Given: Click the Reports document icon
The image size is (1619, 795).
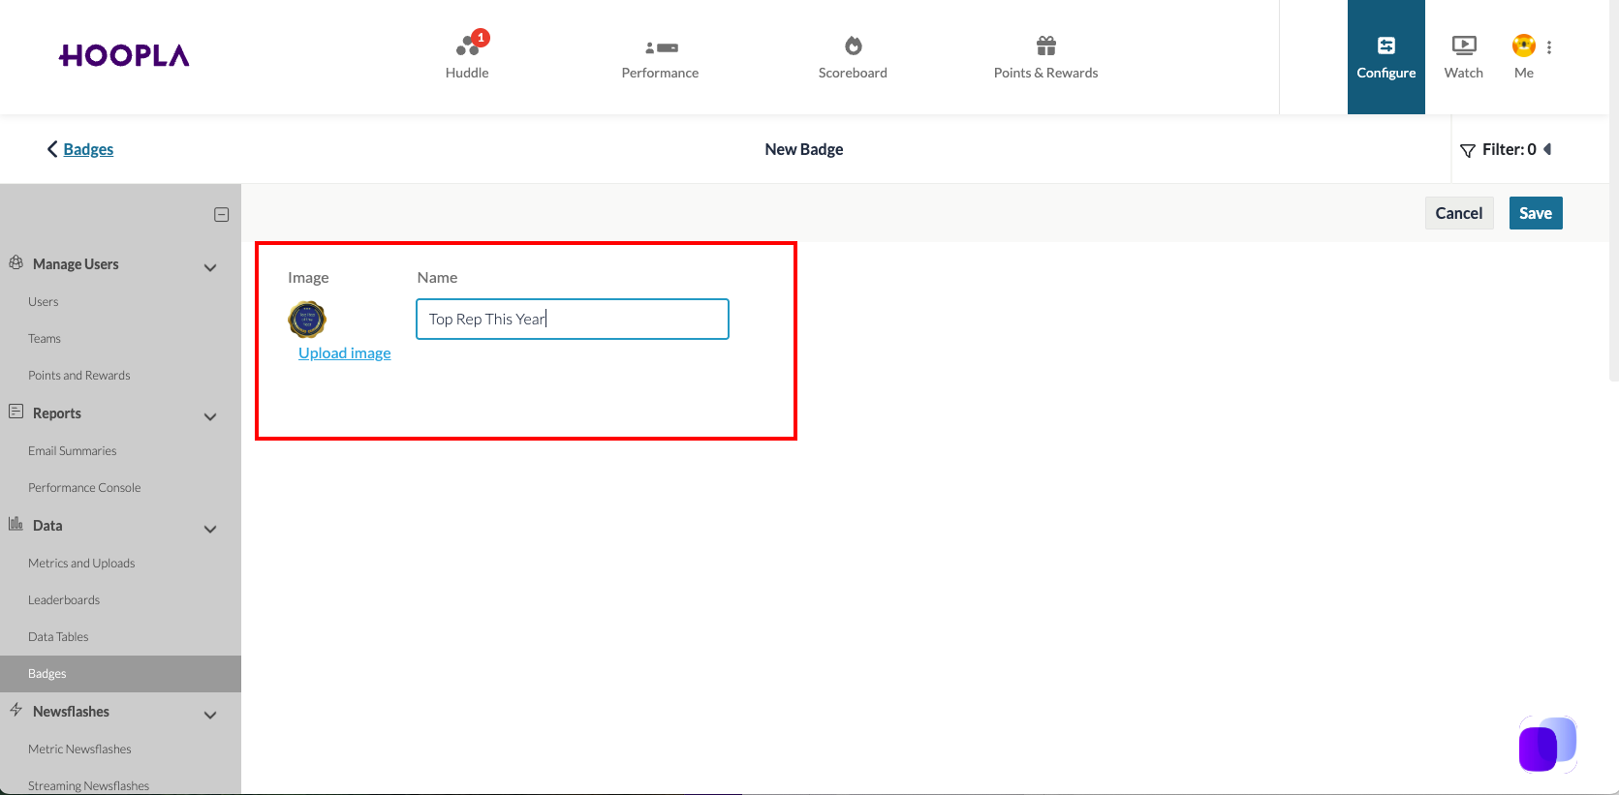Looking at the screenshot, I should pos(16,412).
